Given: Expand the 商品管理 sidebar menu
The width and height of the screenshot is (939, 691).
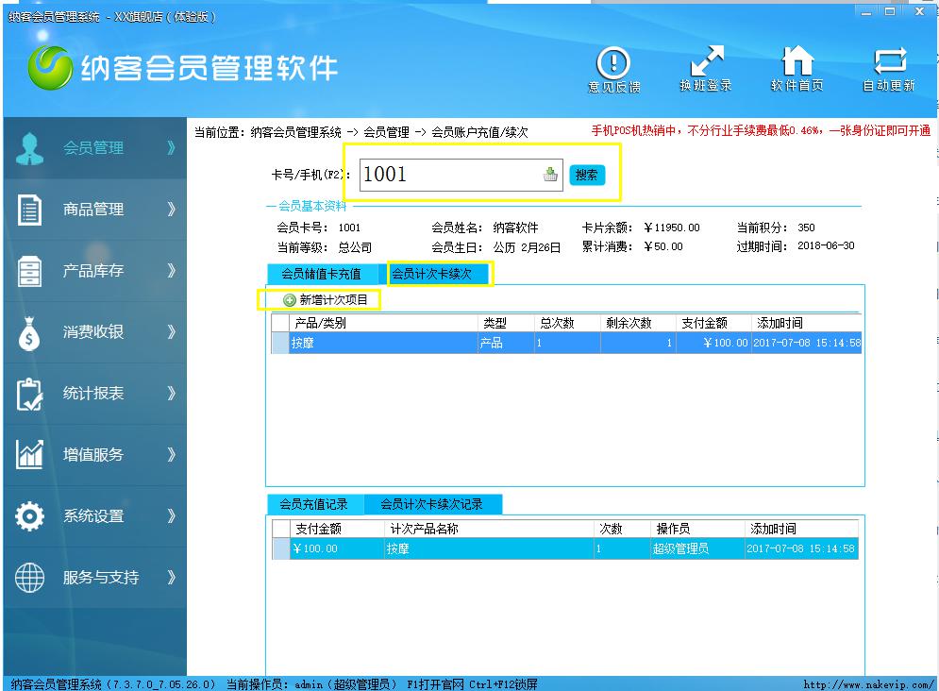Looking at the screenshot, I should 94,210.
